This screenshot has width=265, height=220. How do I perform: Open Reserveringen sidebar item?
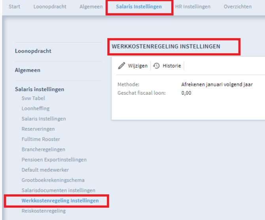38,129
